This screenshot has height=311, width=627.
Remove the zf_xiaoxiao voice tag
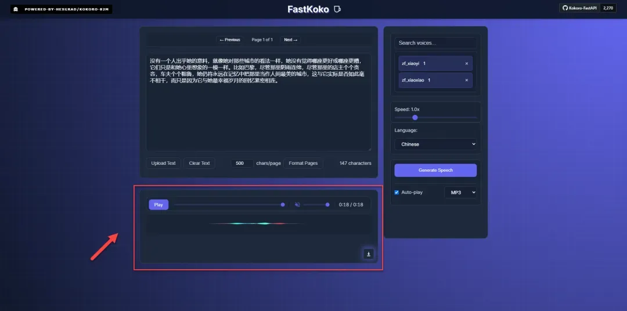466,80
